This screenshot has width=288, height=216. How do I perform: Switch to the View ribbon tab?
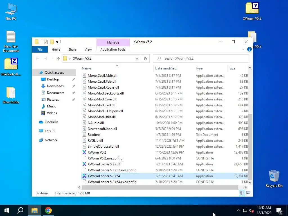(88, 49)
